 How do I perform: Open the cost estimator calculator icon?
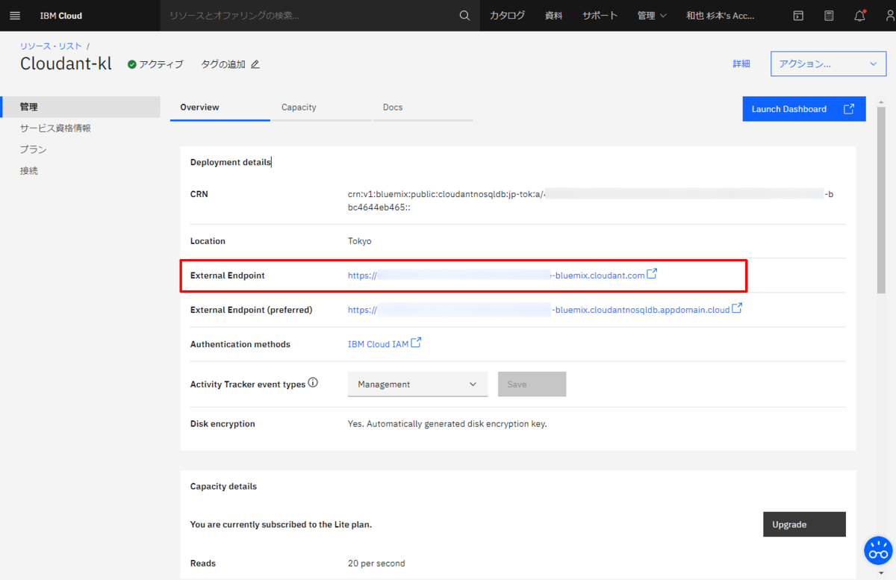[x=829, y=15]
